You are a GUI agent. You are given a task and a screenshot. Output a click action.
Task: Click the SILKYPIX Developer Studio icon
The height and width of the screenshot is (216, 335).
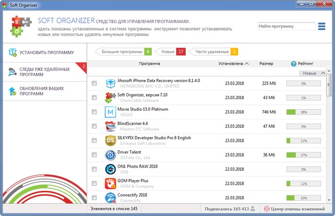click(110, 140)
